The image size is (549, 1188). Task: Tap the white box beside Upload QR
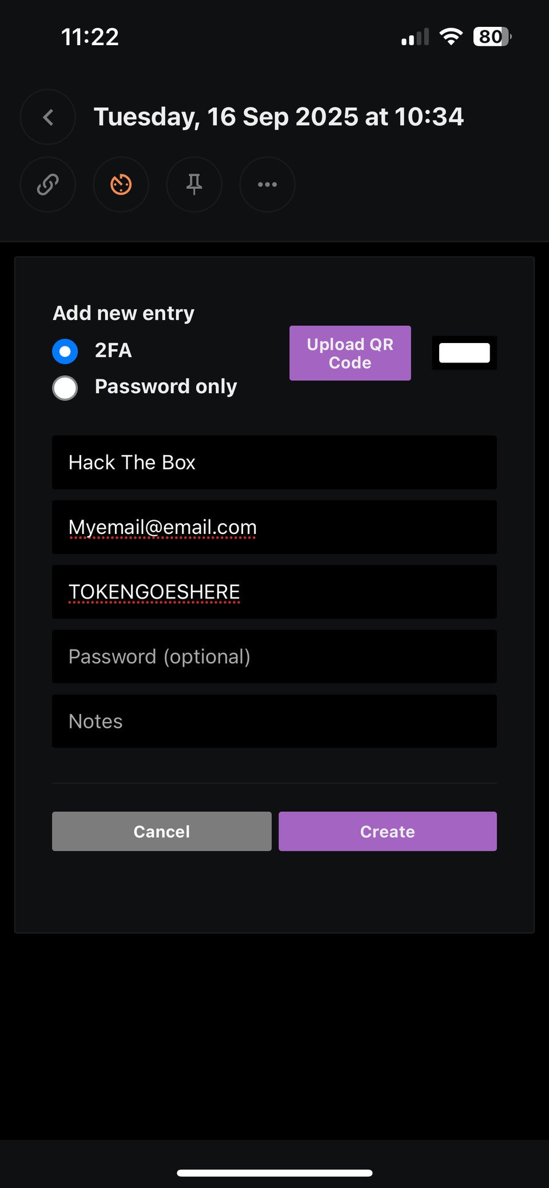(464, 353)
